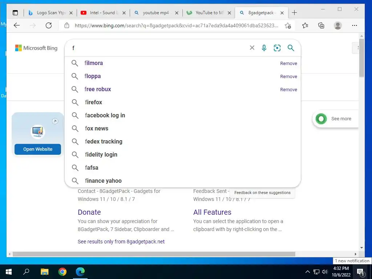Click the Open Website button

click(x=38, y=149)
